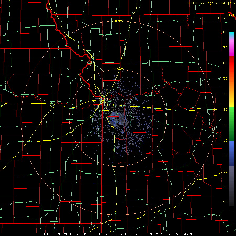Click the "100 NMI" range ring label

pos(118,21)
